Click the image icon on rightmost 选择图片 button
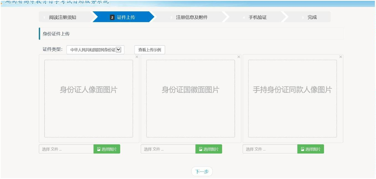 (302, 149)
